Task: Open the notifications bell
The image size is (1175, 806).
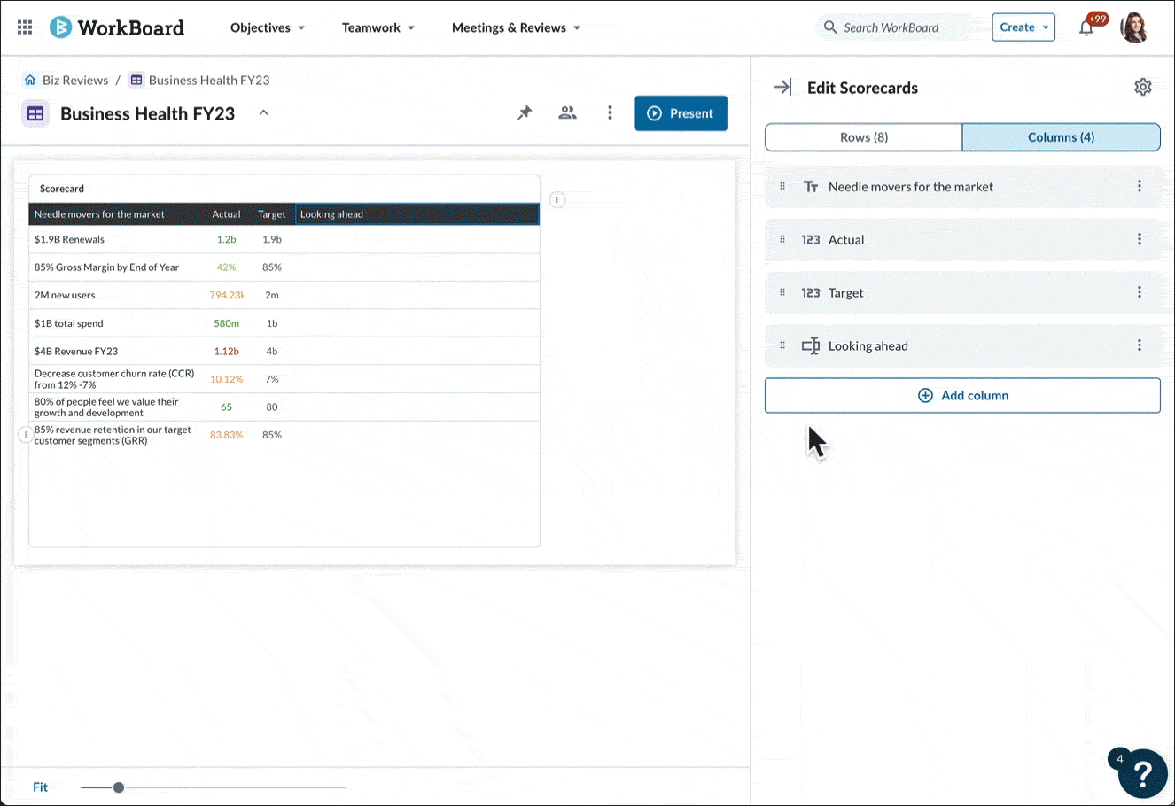Action: tap(1086, 27)
